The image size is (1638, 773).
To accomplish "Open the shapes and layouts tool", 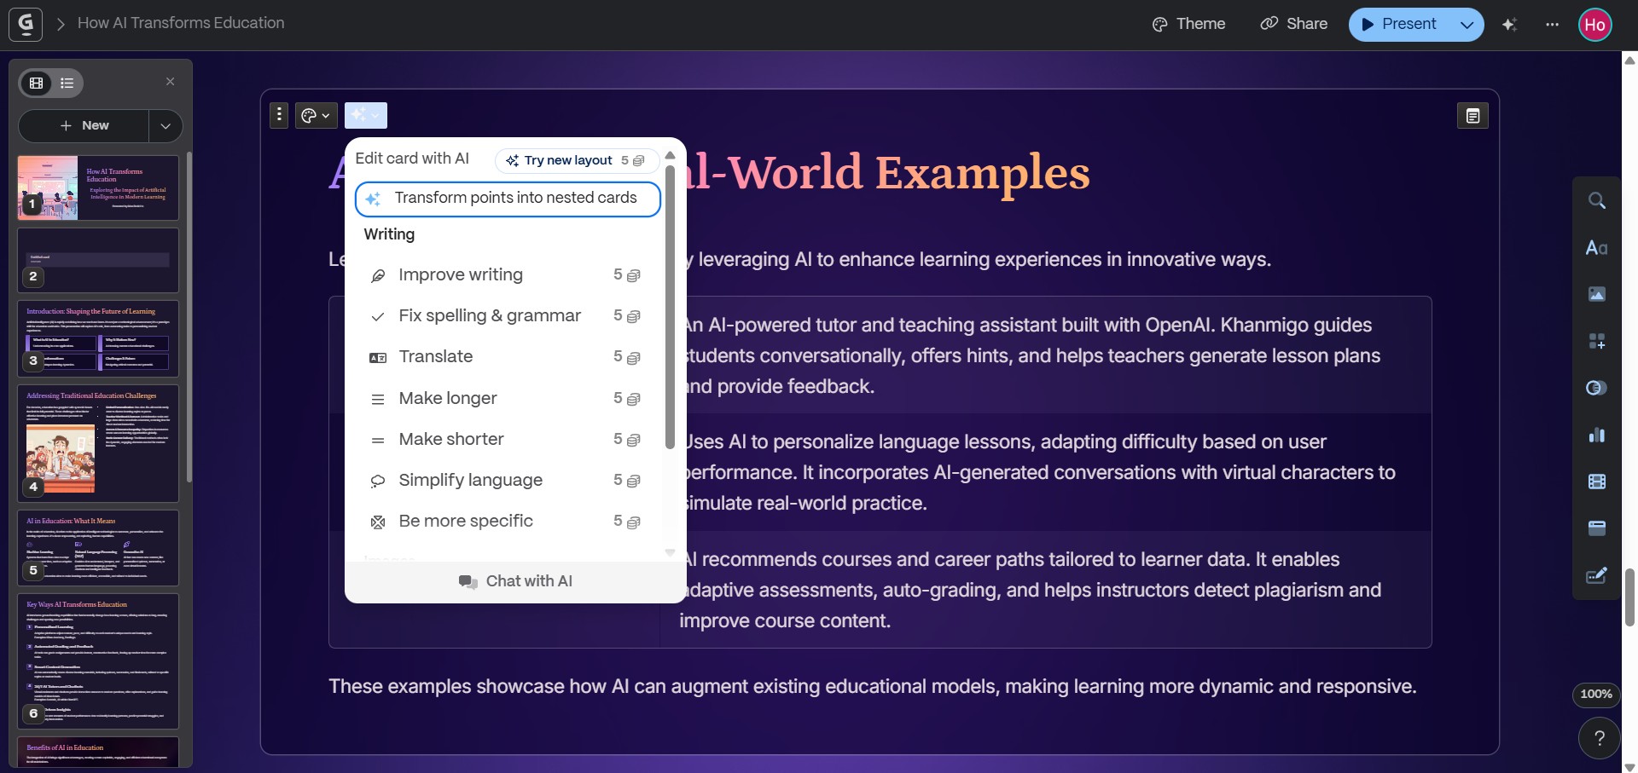I will click(1597, 388).
